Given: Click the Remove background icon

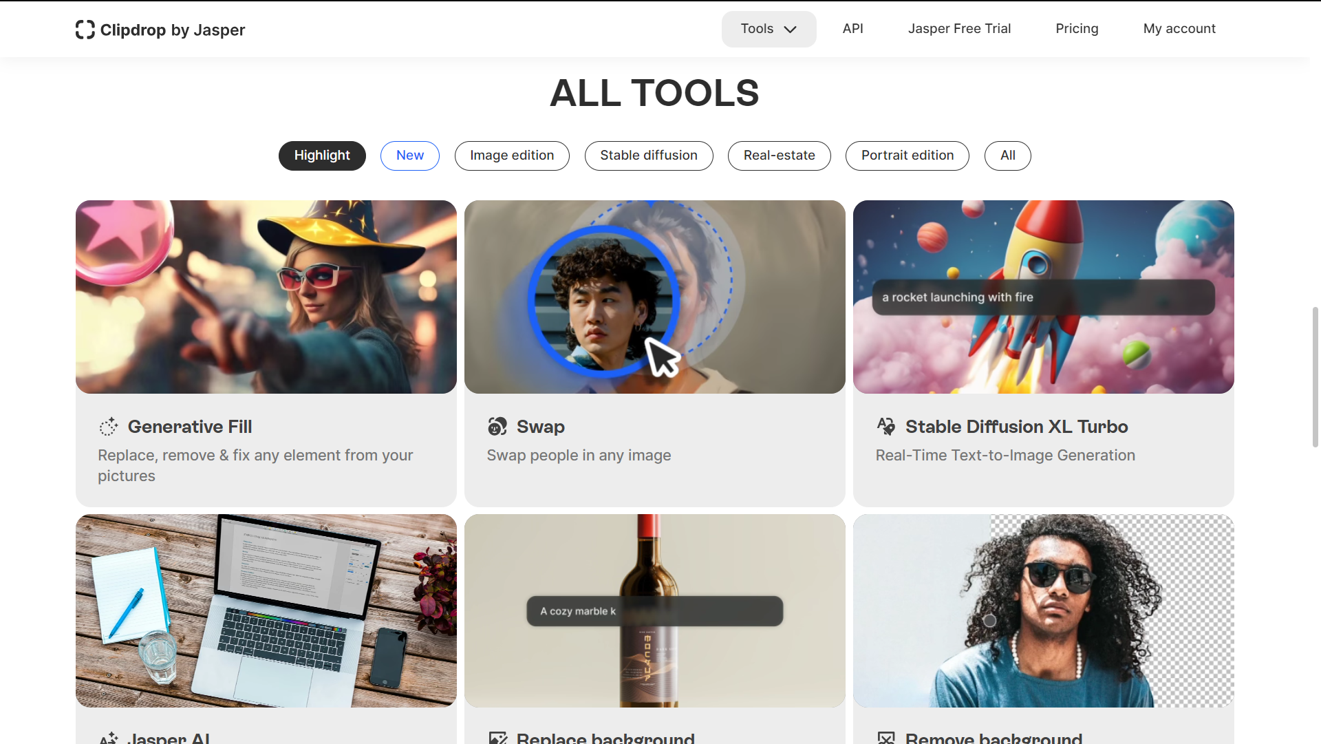Looking at the screenshot, I should [886, 738].
